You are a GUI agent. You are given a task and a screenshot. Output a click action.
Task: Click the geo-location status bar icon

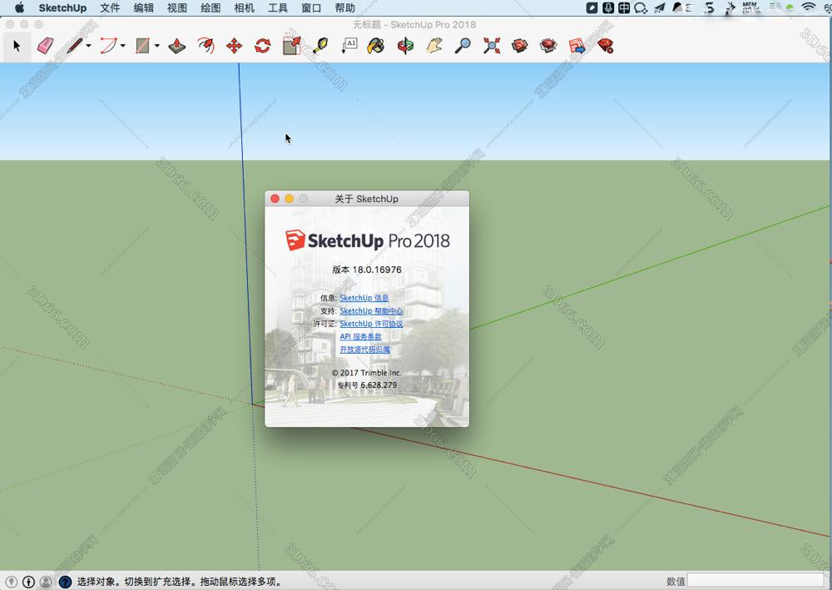tap(11, 582)
